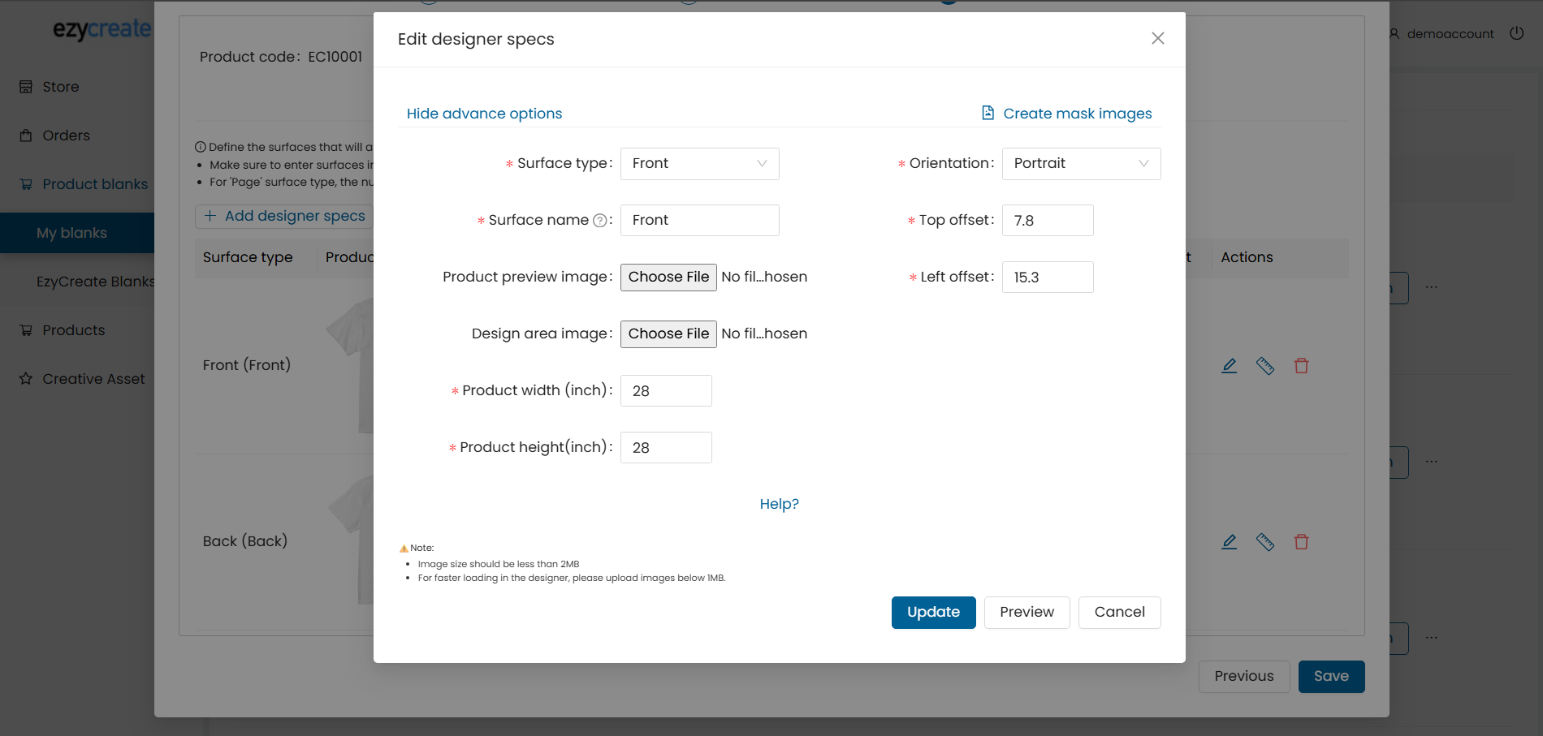This screenshot has height=736, width=1543.
Task: Close the Edit designer specs dialog
Action: (x=1157, y=39)
